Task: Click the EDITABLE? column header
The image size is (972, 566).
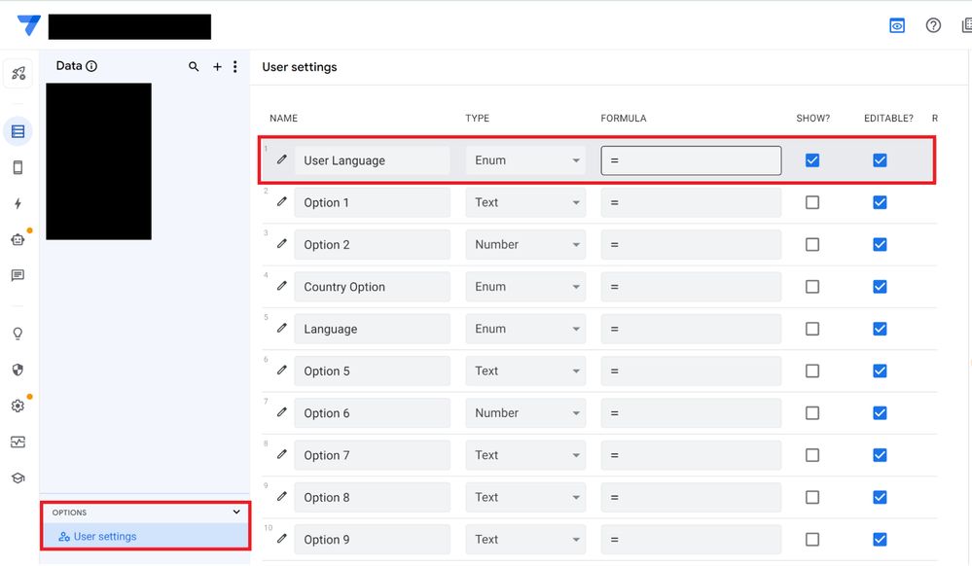Action: point(888,119)
